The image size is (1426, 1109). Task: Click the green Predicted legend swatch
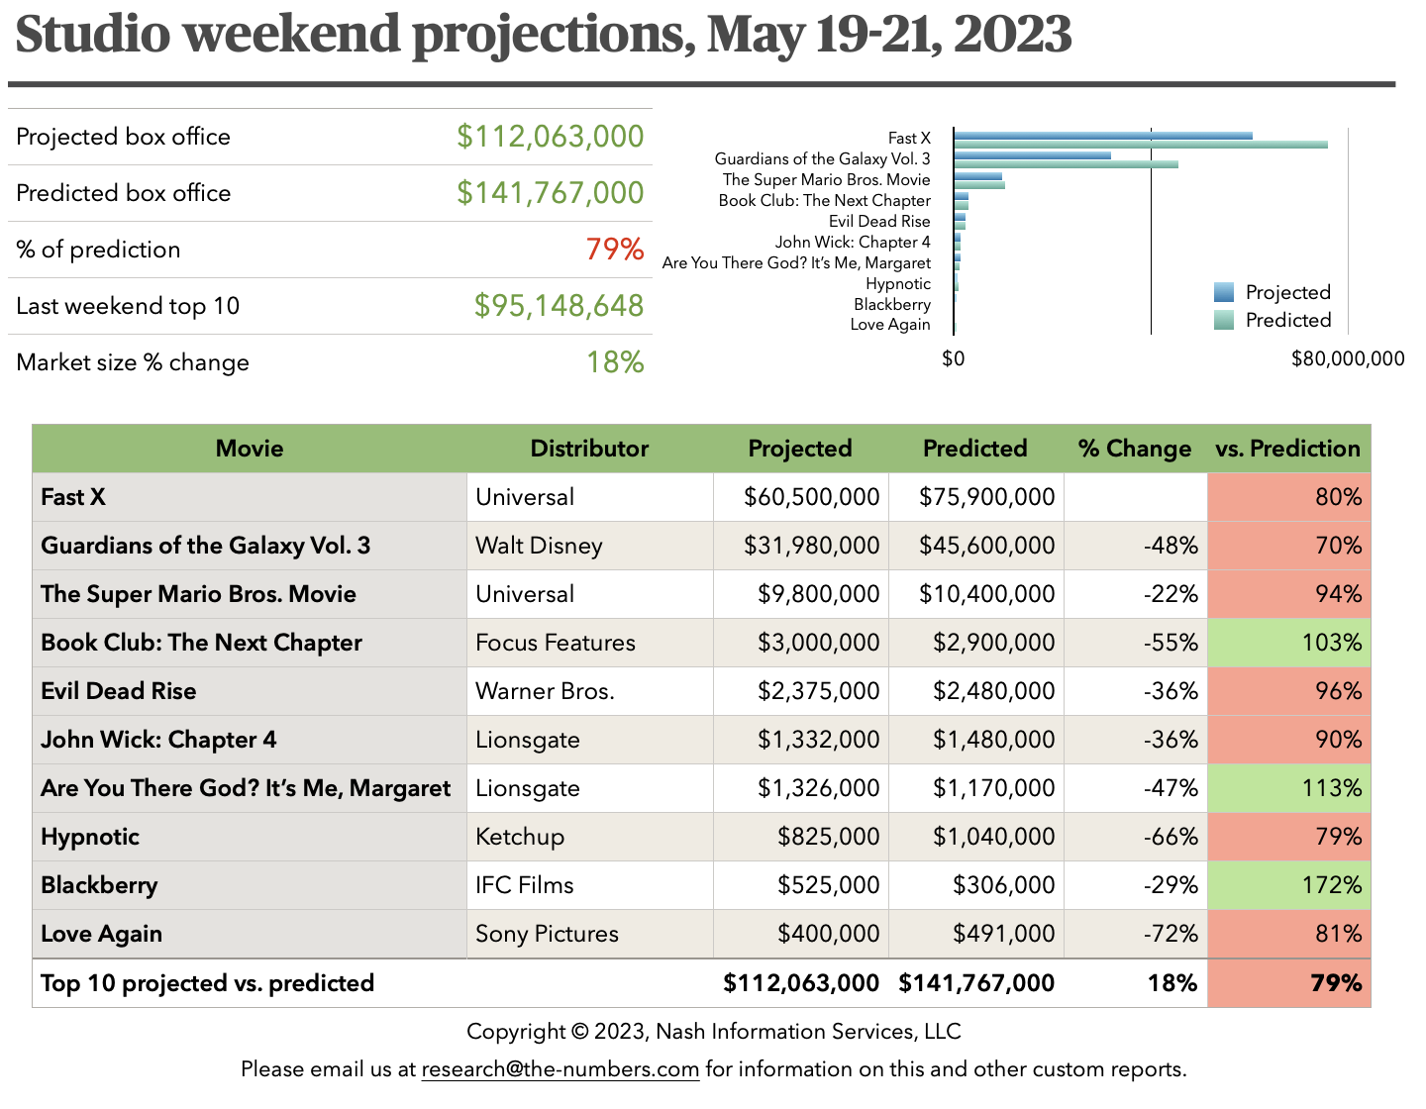pos(1224,320)
